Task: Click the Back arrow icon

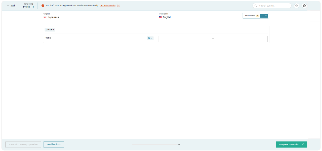Action: point(8,6)
